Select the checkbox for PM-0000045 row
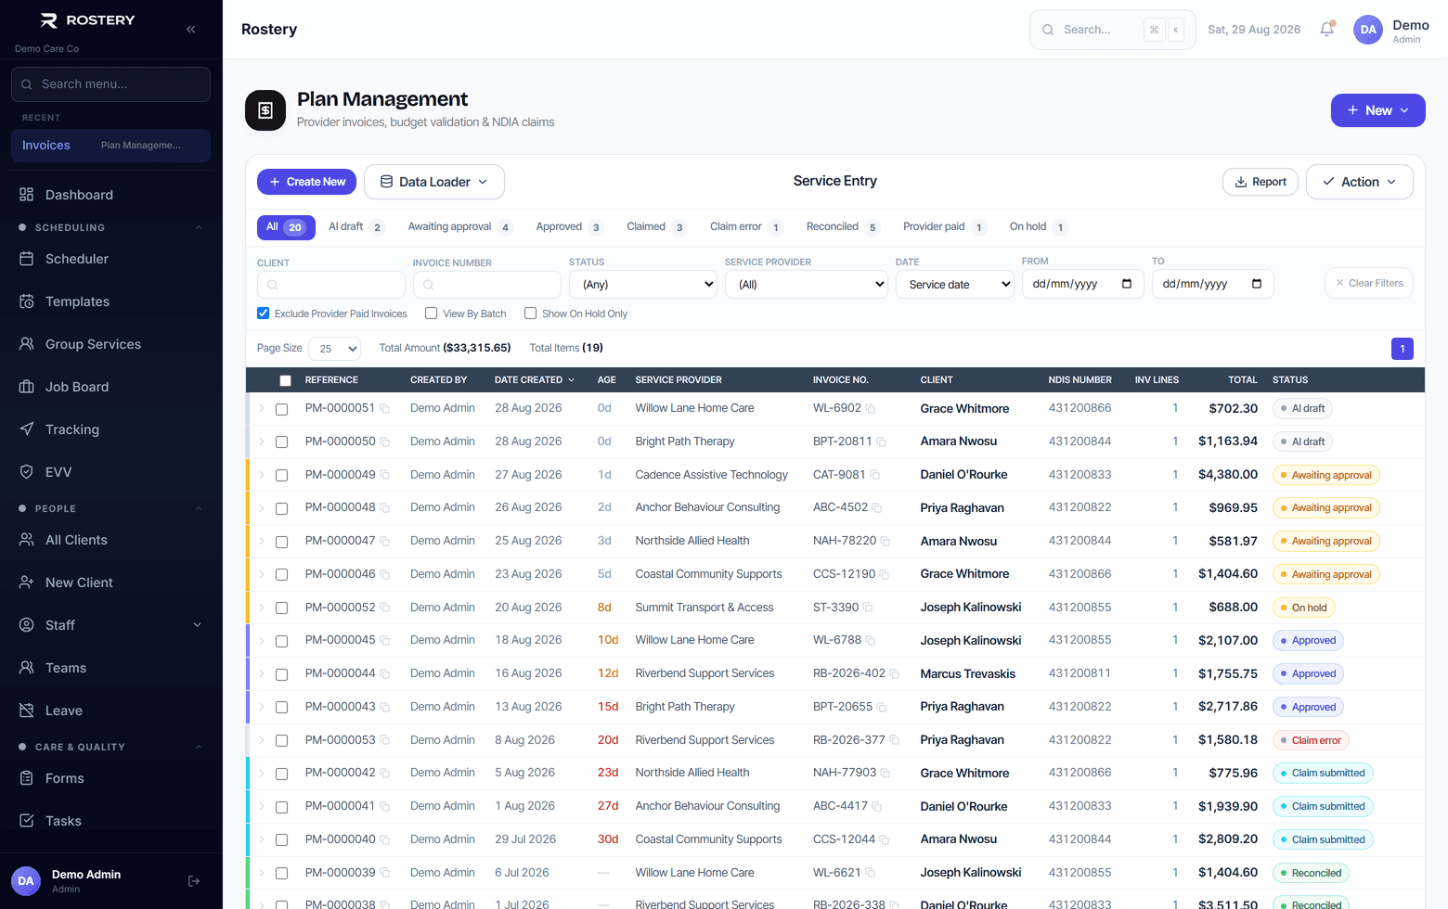Viewport: 1448px width, 909px height. coord(281,641)
